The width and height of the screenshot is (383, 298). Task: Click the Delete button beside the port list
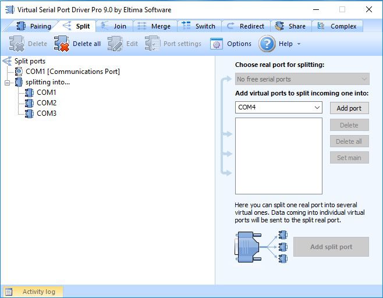coord(349,125)
